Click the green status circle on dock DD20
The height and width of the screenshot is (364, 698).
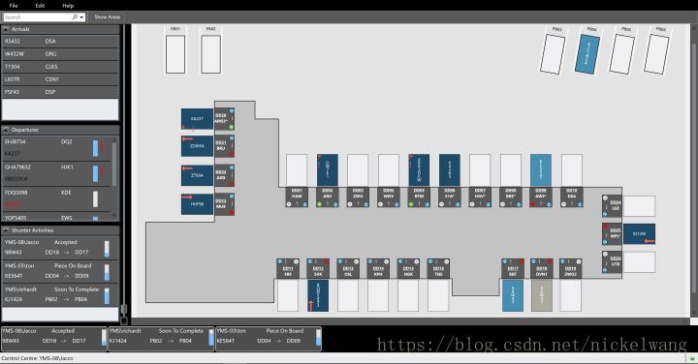pos(231,127)
